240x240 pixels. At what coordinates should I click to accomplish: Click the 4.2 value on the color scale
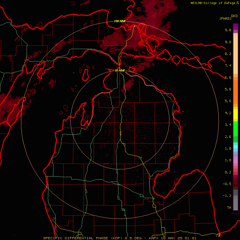228,113
